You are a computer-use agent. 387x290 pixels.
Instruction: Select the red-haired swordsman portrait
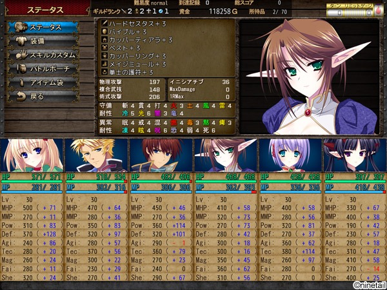[x=161, y=155]
